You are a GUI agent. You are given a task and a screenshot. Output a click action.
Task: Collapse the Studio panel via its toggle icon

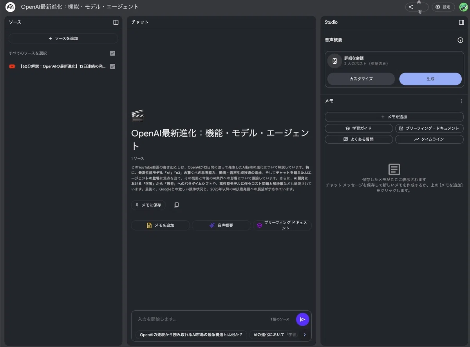coord(461,22)
